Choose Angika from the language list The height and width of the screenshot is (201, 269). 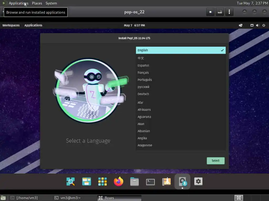[x=181, y=138]
